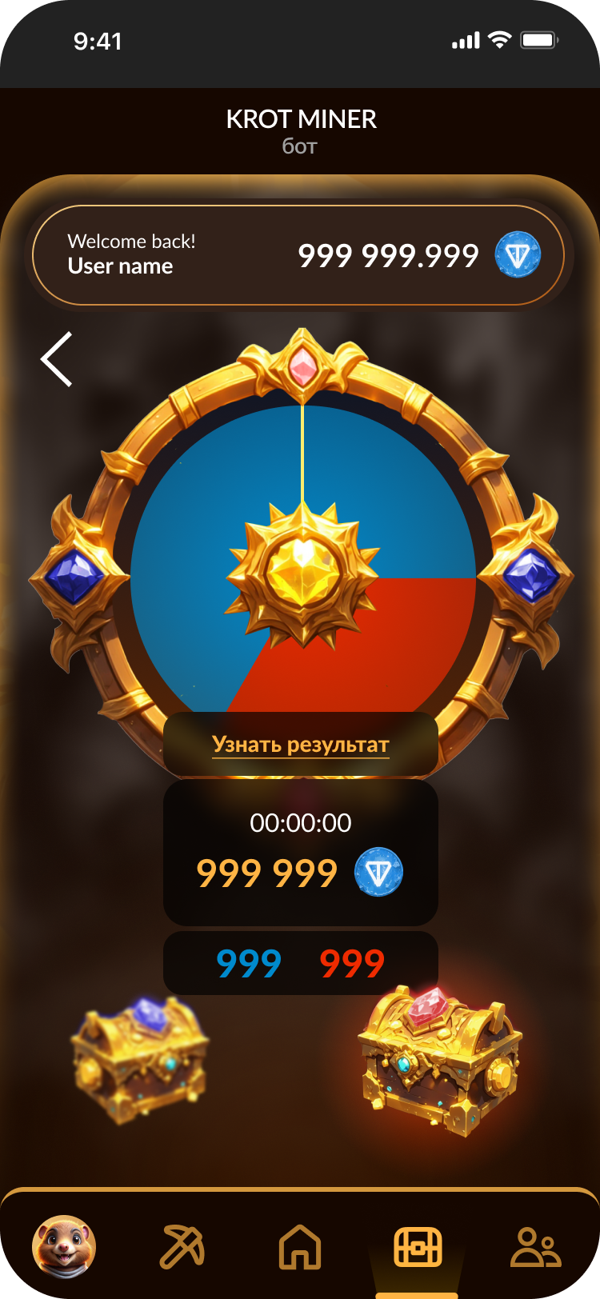Click the pink gem at top of wheel

point(302,366)
